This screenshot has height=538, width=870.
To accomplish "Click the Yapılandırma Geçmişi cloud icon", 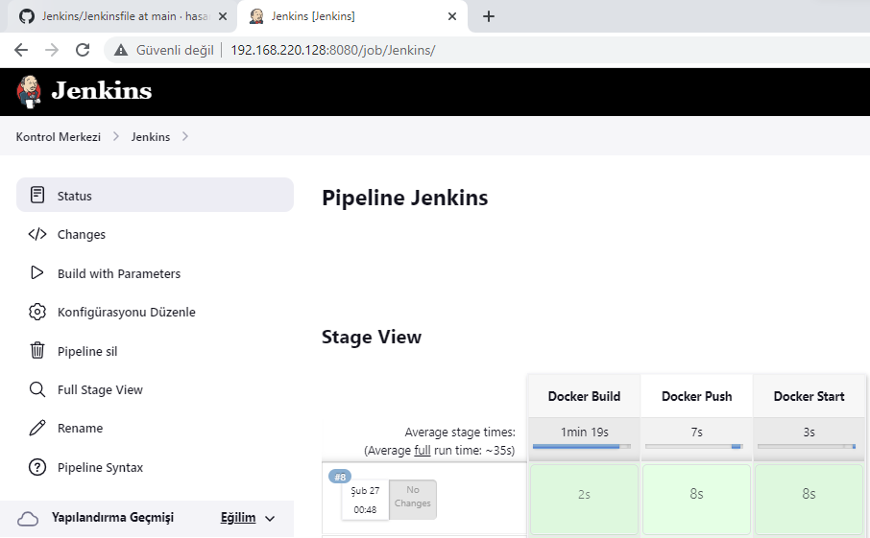I will coord(28,519).
